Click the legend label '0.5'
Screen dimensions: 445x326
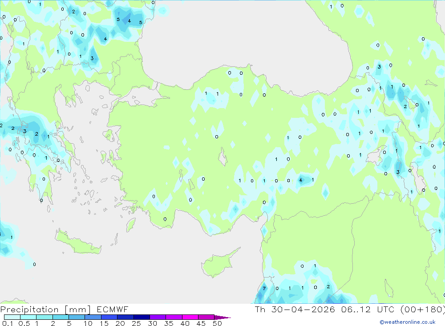pyautogui.click(x=24, y=323)
